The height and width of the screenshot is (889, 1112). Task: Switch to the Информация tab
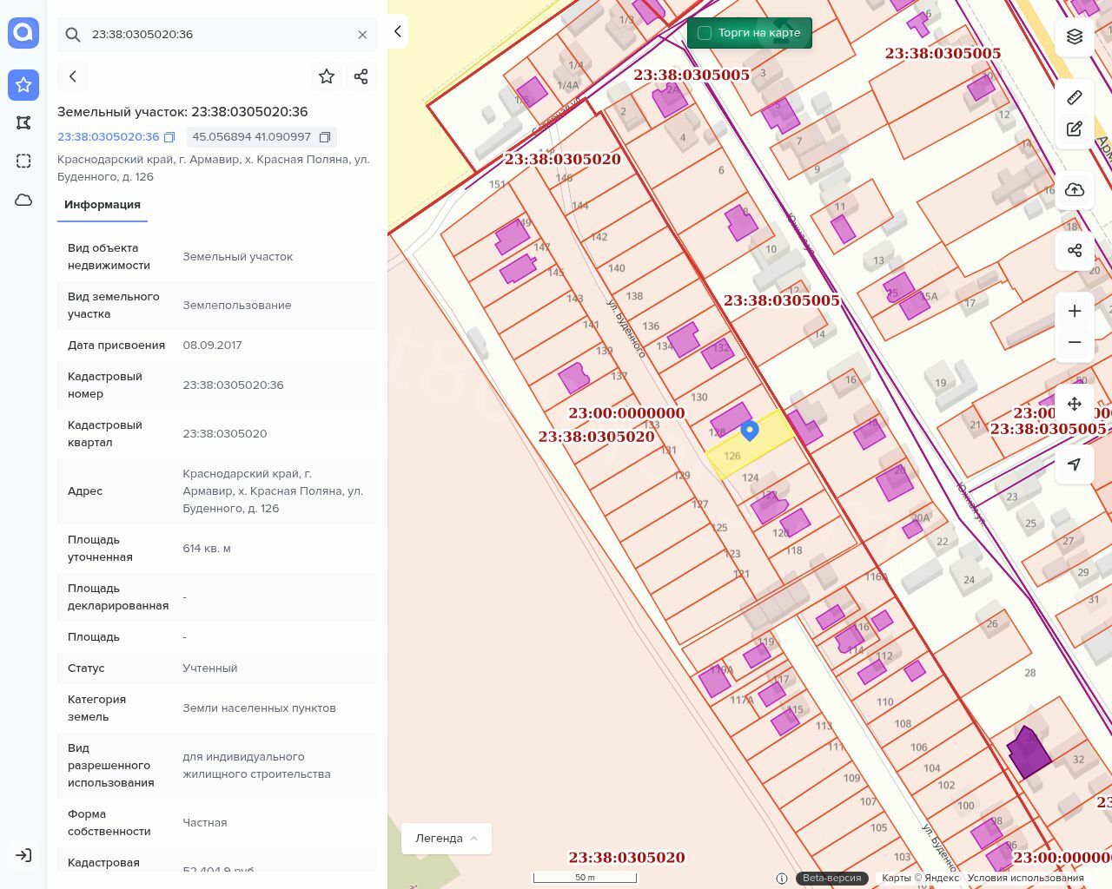coord(103,205)
